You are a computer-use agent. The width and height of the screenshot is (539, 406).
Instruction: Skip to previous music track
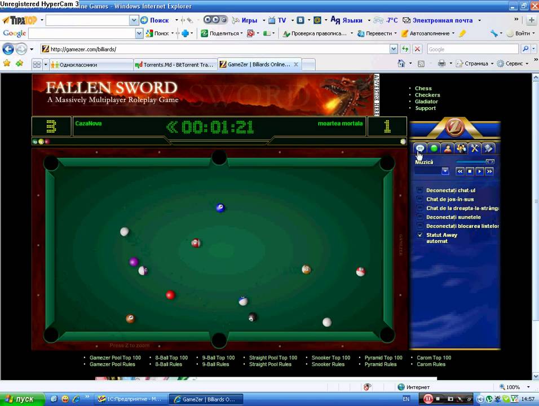click(460, 171)
